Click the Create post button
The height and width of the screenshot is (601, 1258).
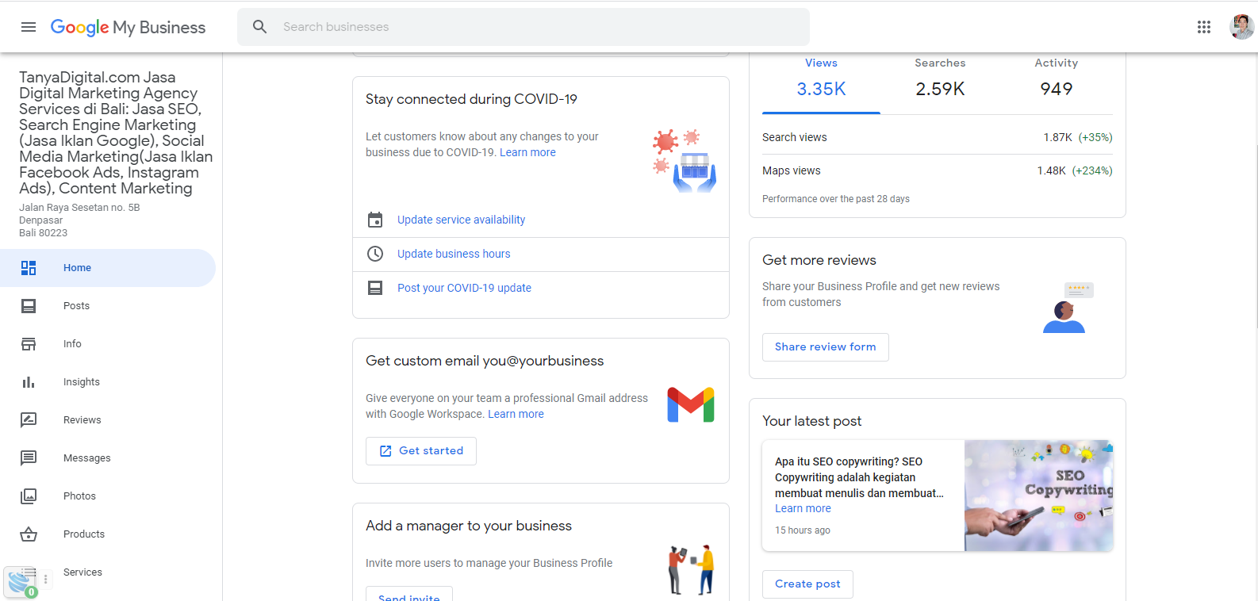pos(807,584)
